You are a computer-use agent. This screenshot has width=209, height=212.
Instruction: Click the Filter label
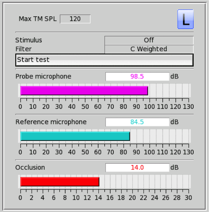tap(23, 49)
